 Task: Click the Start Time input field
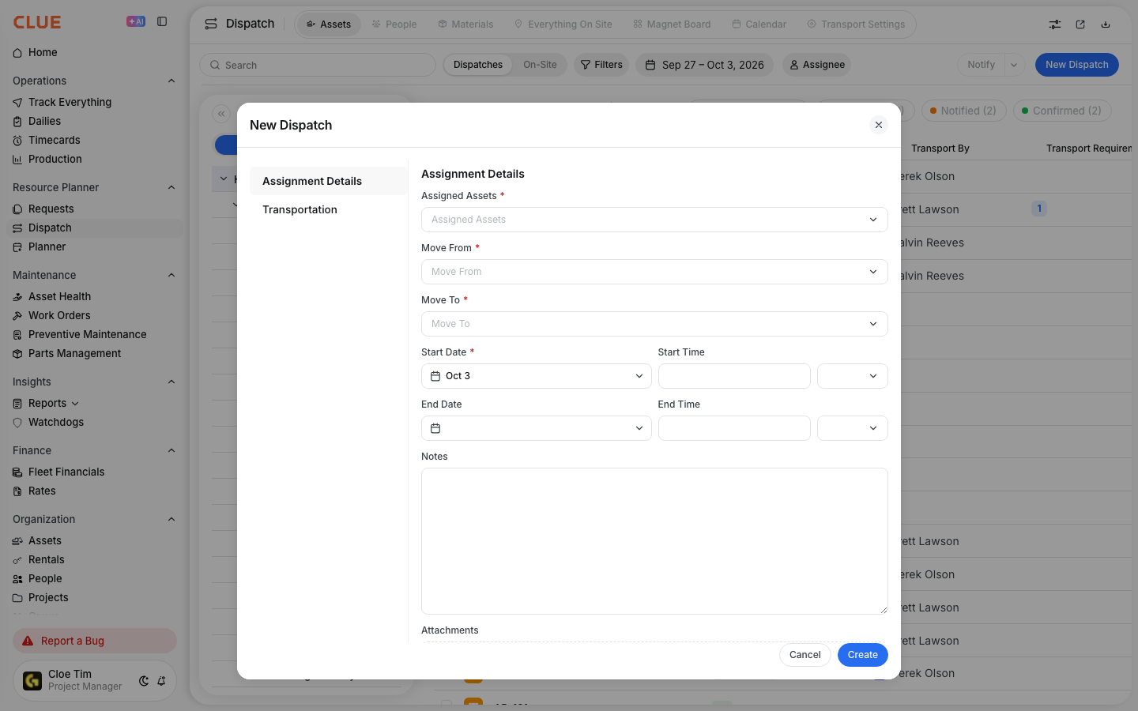(734, 376)
